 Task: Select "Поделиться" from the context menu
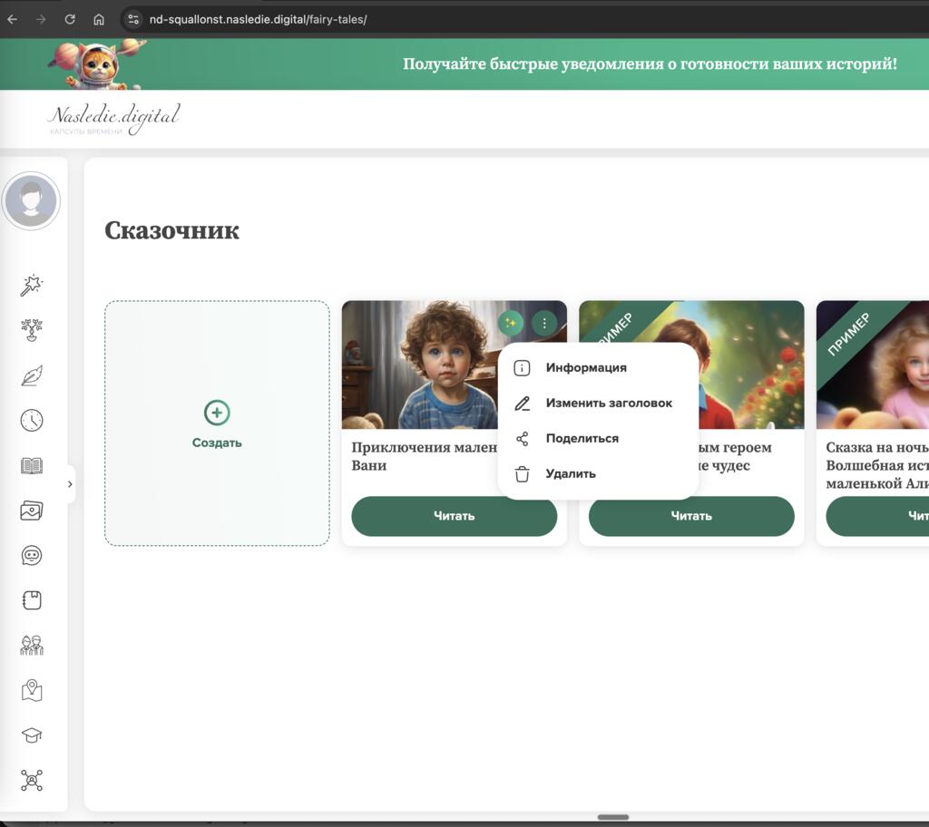point(582,438)
